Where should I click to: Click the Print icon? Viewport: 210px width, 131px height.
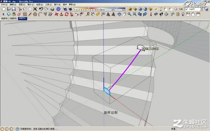tap(52, 9)
